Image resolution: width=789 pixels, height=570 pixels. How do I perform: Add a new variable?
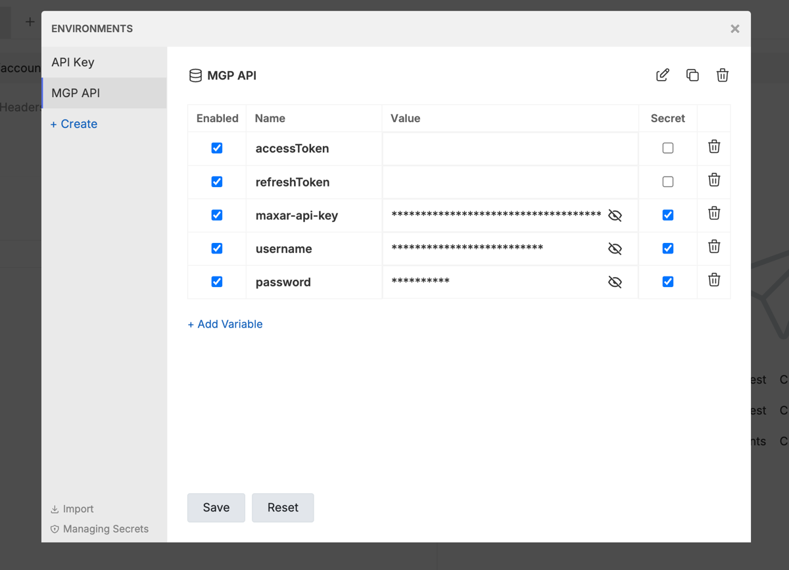point(225,324)
